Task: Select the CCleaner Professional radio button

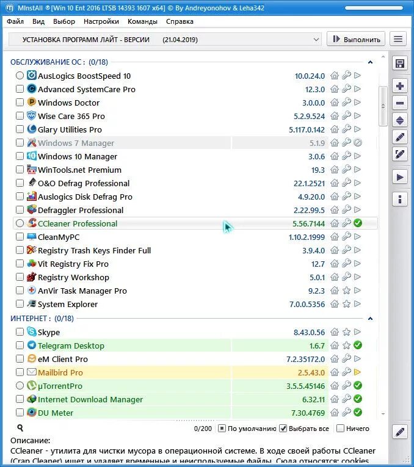Action: [20, 223]
